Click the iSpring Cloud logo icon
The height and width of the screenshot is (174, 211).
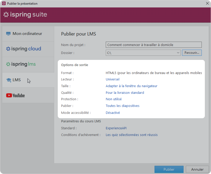pyautogui.click(x=8, y=49)
